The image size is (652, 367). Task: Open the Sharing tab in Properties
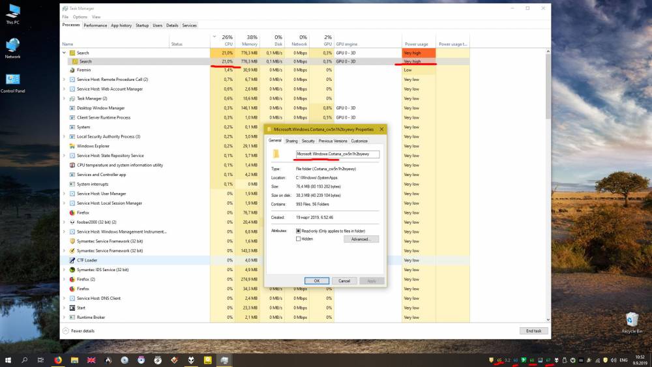click(291, 141)
